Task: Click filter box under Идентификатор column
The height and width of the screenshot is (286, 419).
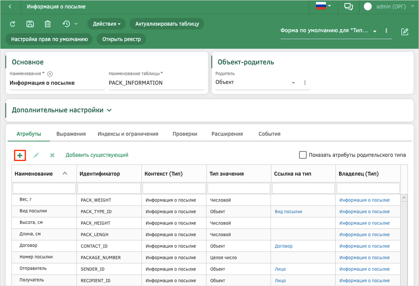Action: pos(109,188)
